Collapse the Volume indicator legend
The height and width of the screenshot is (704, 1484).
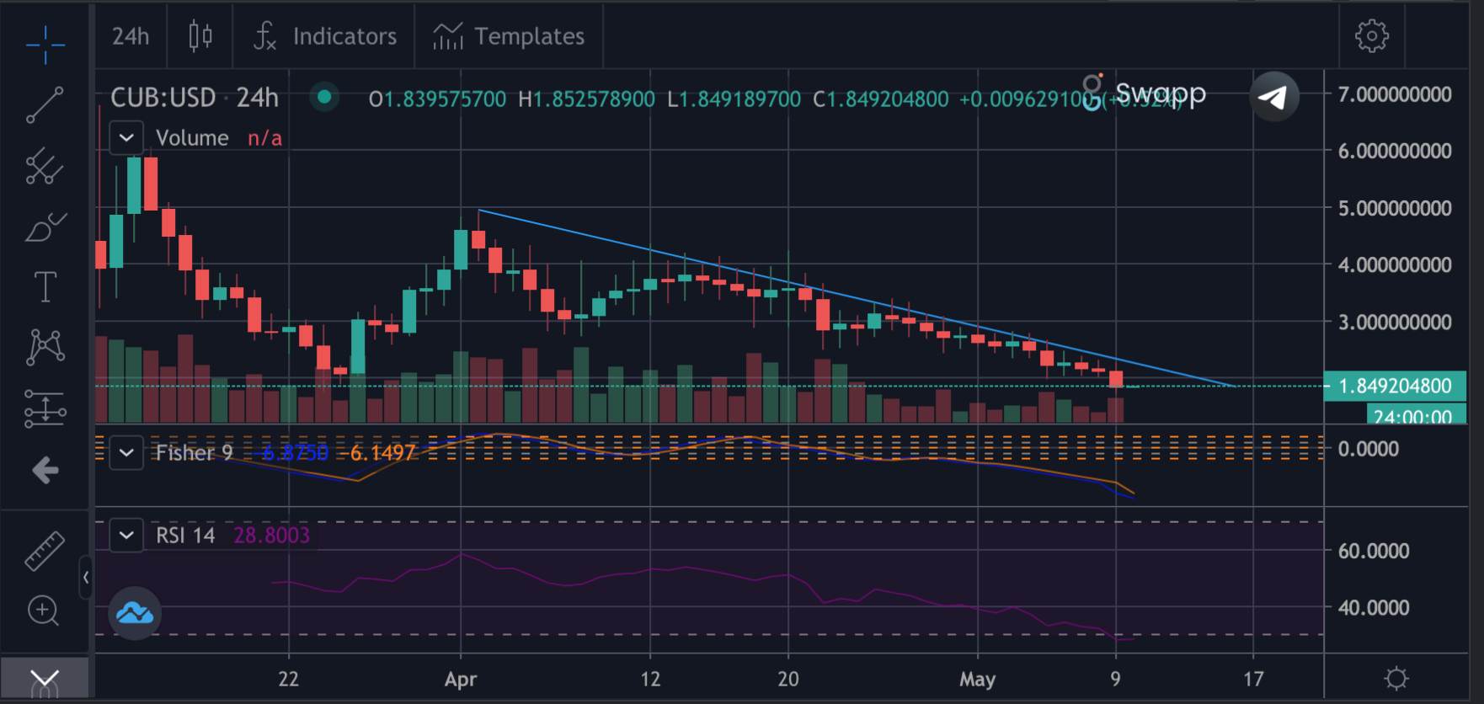click(x=126, y=137)
